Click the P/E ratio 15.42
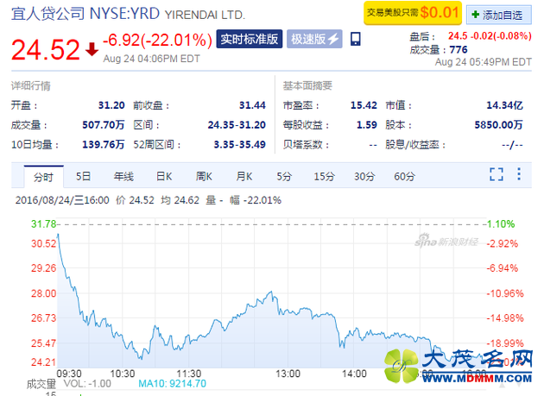This screenshot has height=396, width=544. pos(364,105)
